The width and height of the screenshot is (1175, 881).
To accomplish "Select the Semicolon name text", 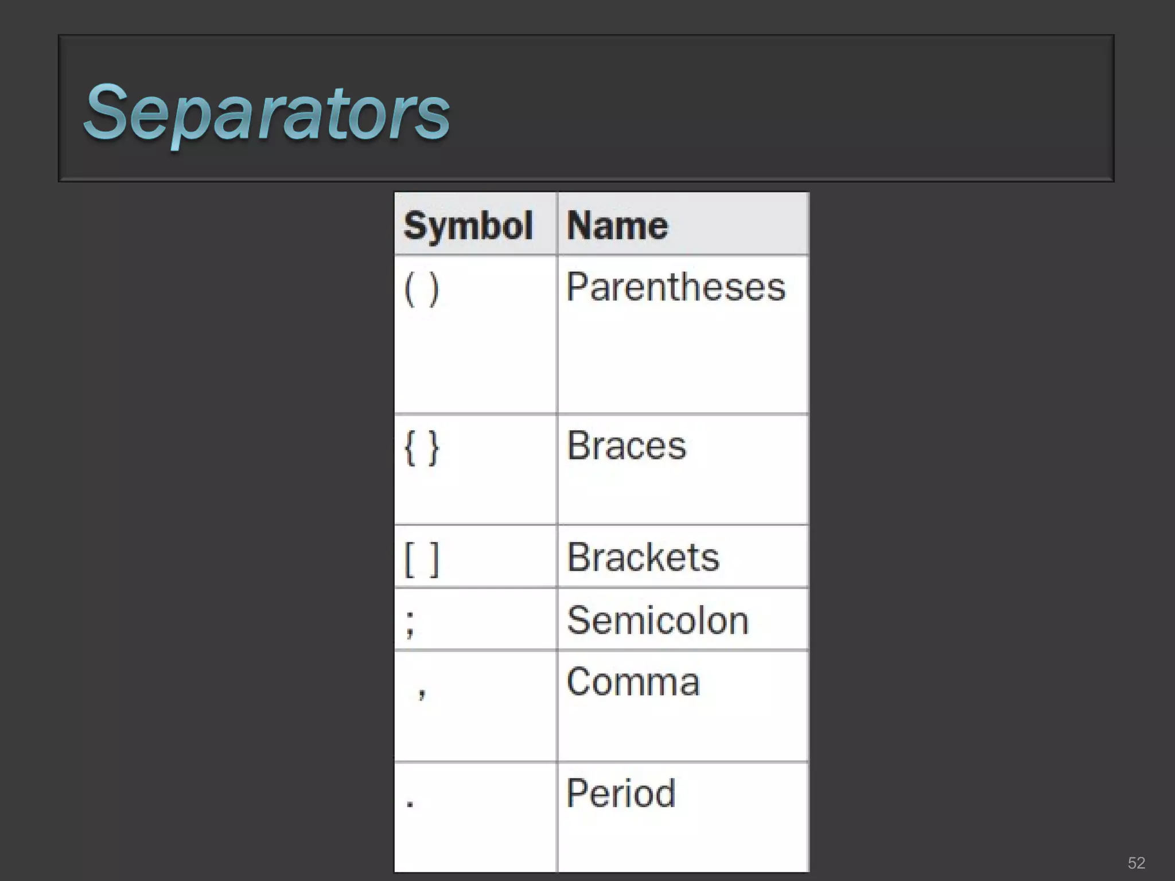I will 657,621.
